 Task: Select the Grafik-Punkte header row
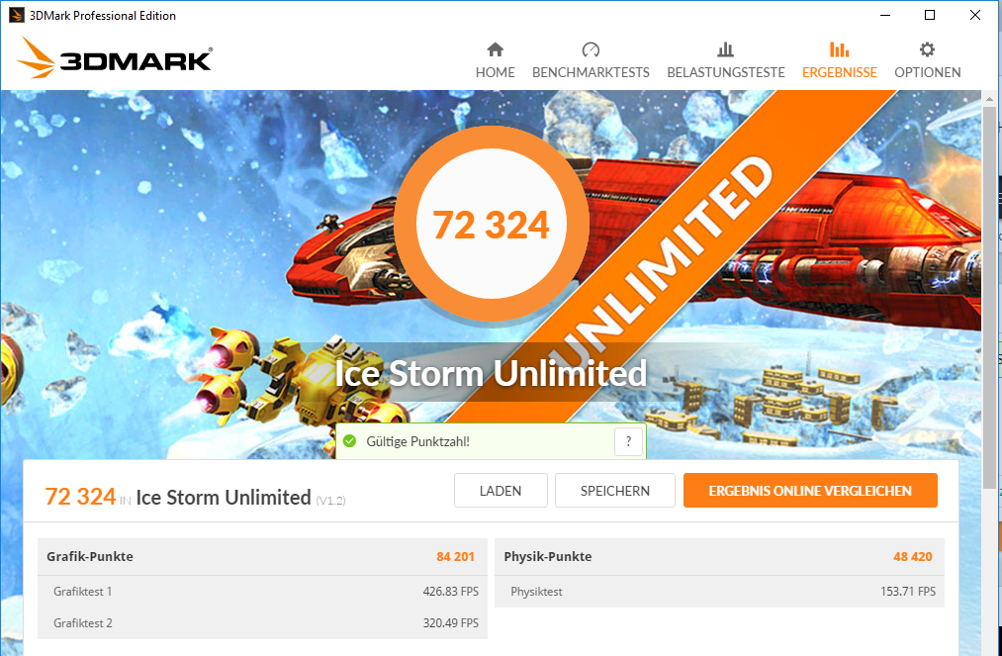click(x=262, y=556)
